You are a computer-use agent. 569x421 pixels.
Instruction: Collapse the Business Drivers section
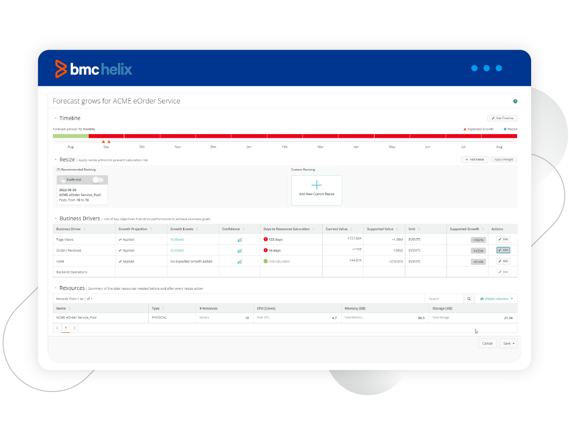[x=56, y=219]
